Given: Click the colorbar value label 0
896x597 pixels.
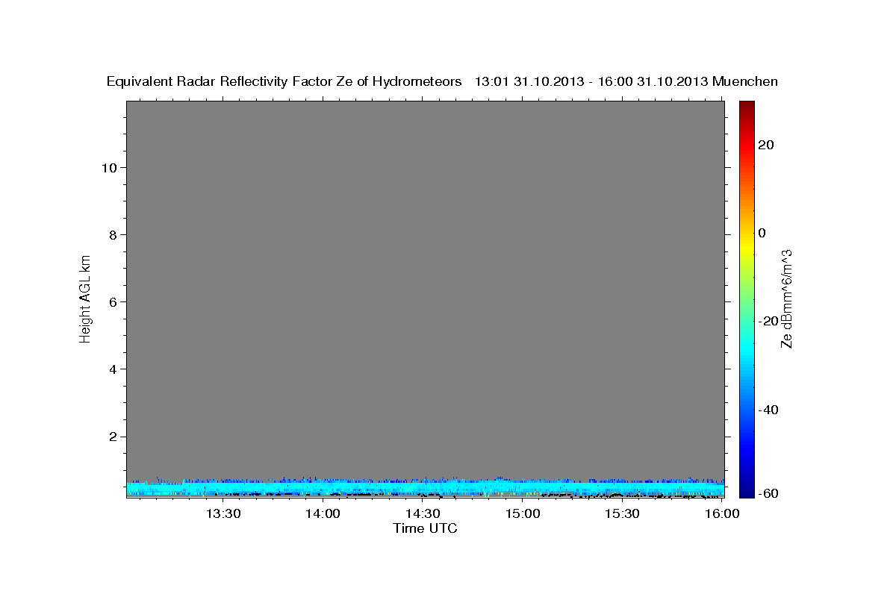Looking at the screenshot, I should (762, 233).
